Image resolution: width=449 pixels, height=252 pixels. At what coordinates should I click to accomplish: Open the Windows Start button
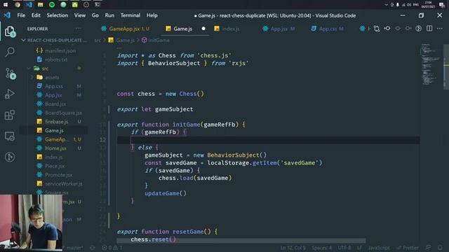click(x=6, y=5)
